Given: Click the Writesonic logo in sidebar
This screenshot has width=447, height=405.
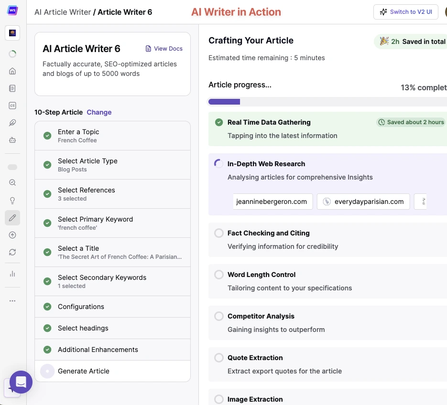Looking at the screenshot, I should click(x=12, y=11).
